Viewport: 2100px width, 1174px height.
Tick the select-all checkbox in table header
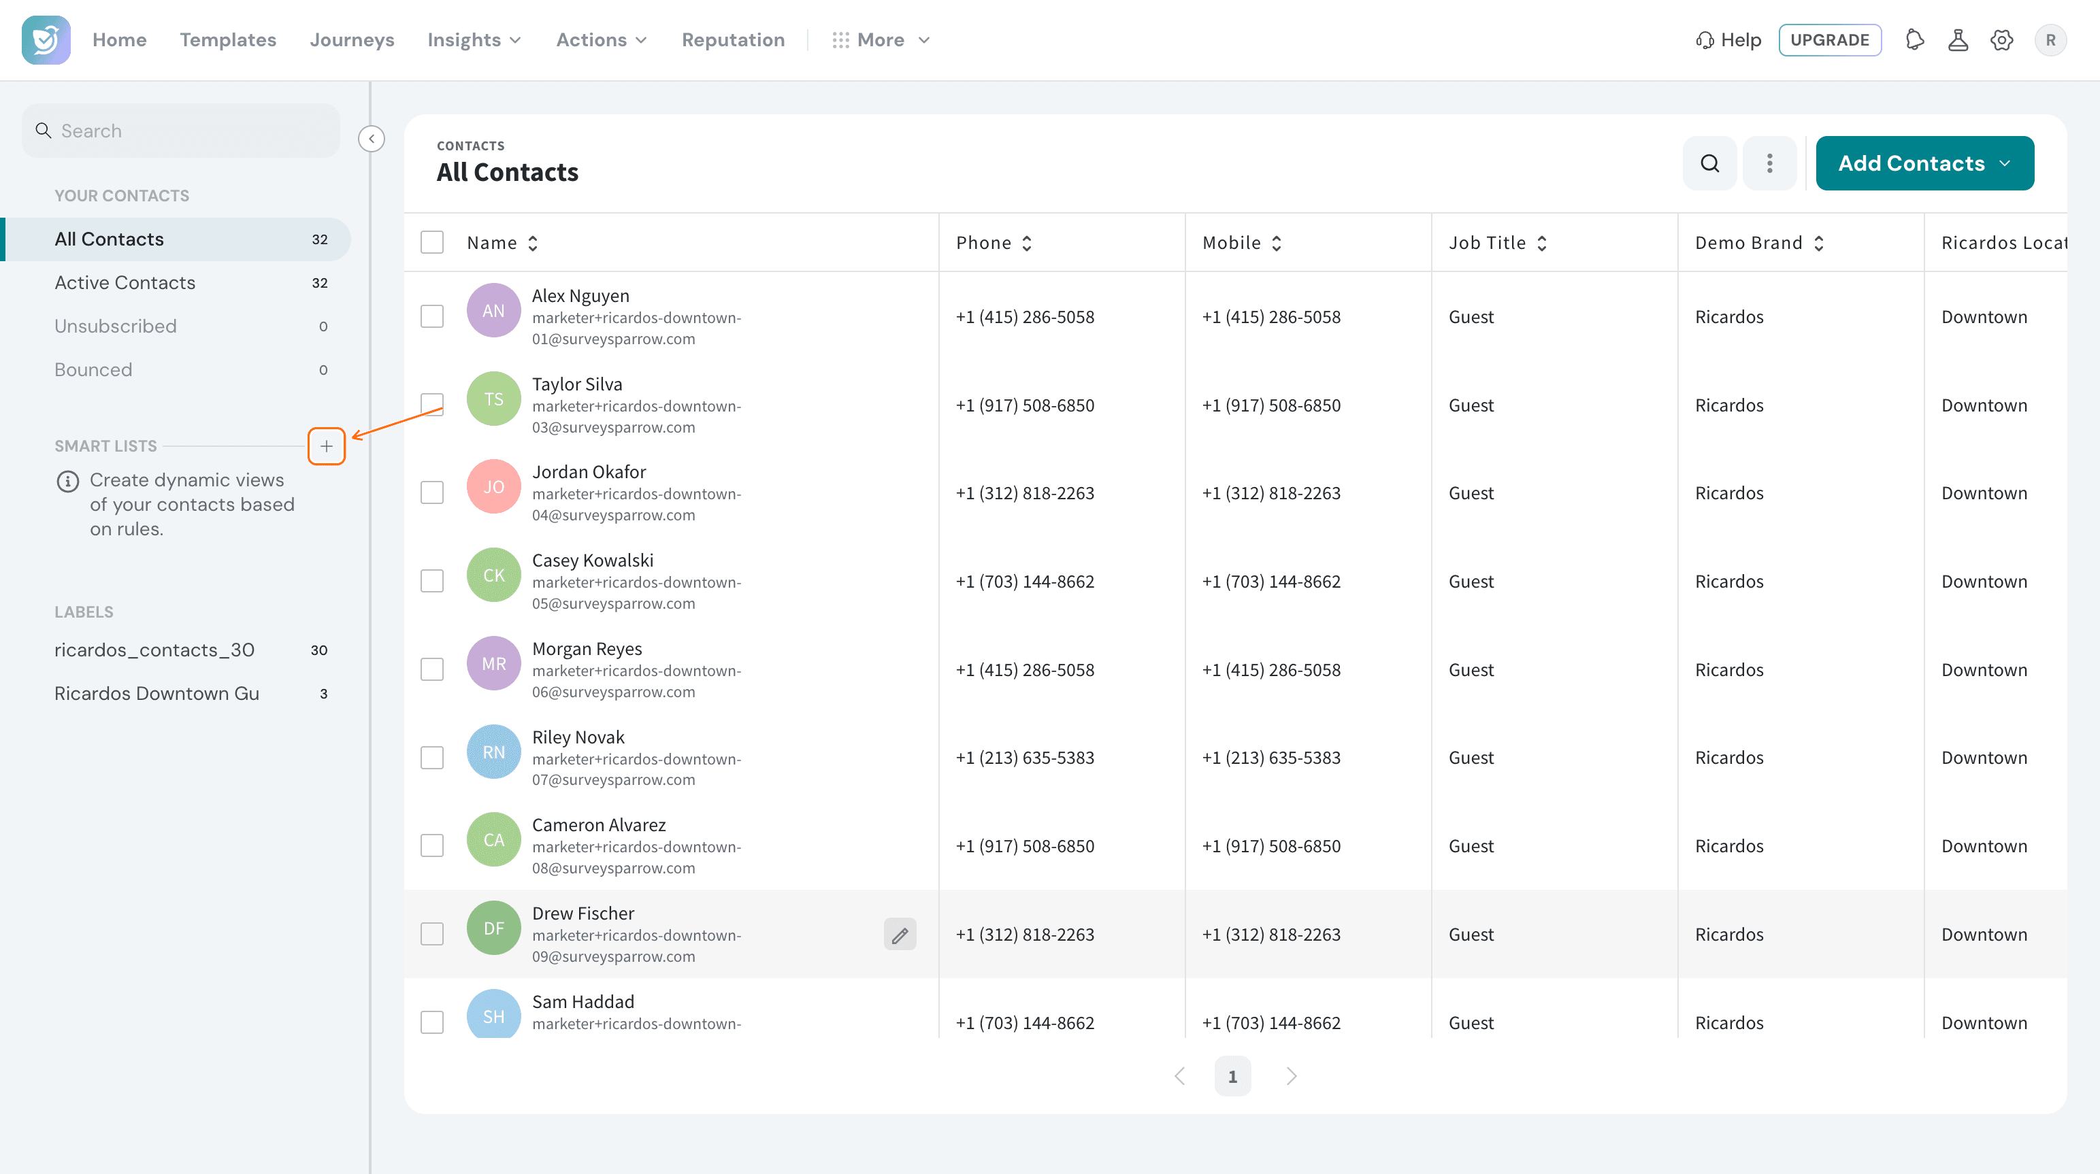coord(432,243)
